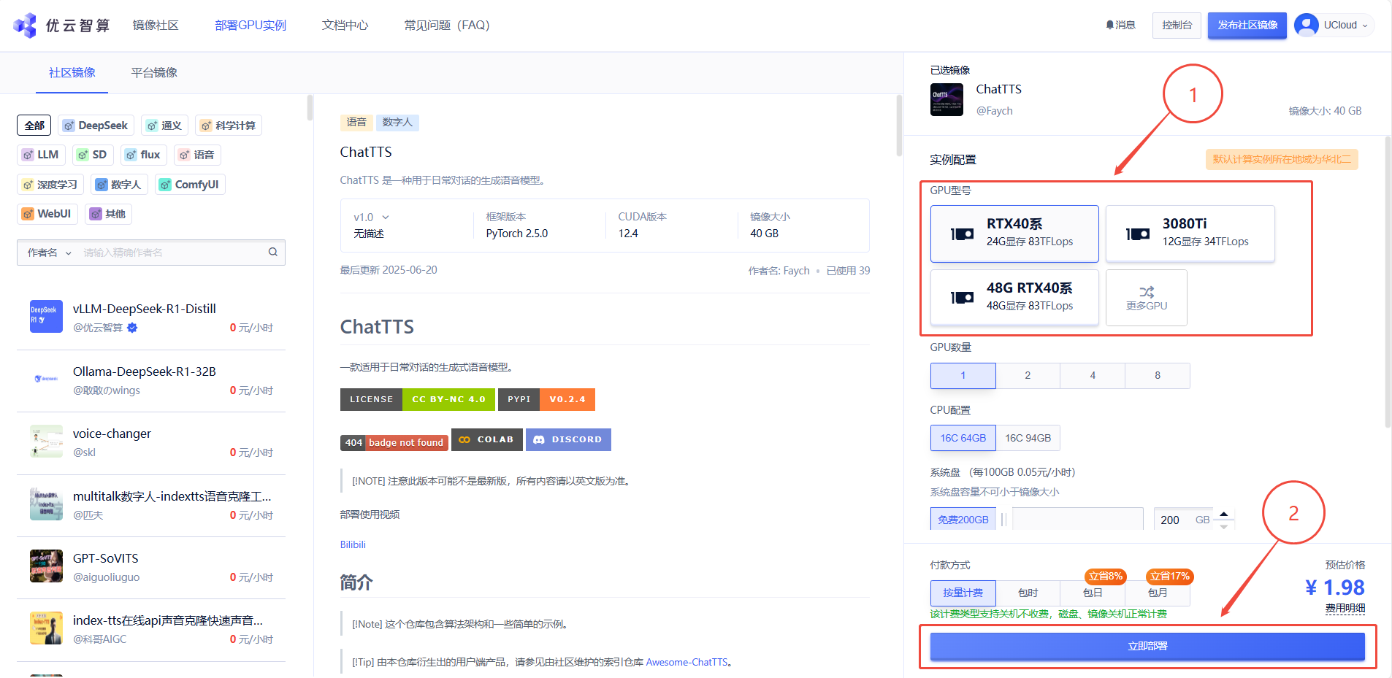Click the search magnifier in author field
Image resolution: width=1392 pixels, height=678 pixels.
(x=273, y=252)
